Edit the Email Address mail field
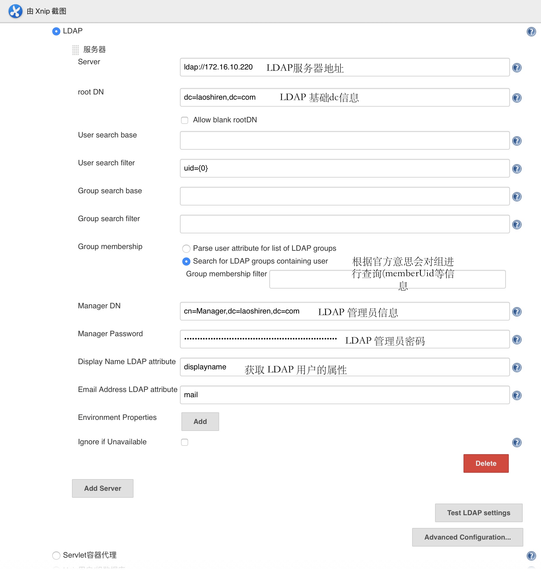Image resolution: width=541 pixels, height=573 pixels. click(x=345, y=395)
